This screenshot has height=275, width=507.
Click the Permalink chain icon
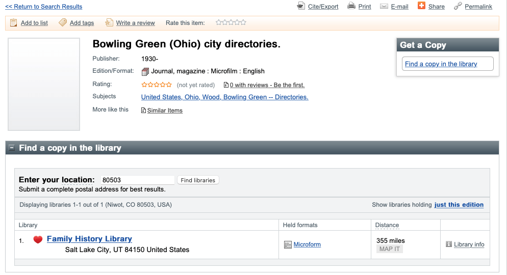[458, 6]
